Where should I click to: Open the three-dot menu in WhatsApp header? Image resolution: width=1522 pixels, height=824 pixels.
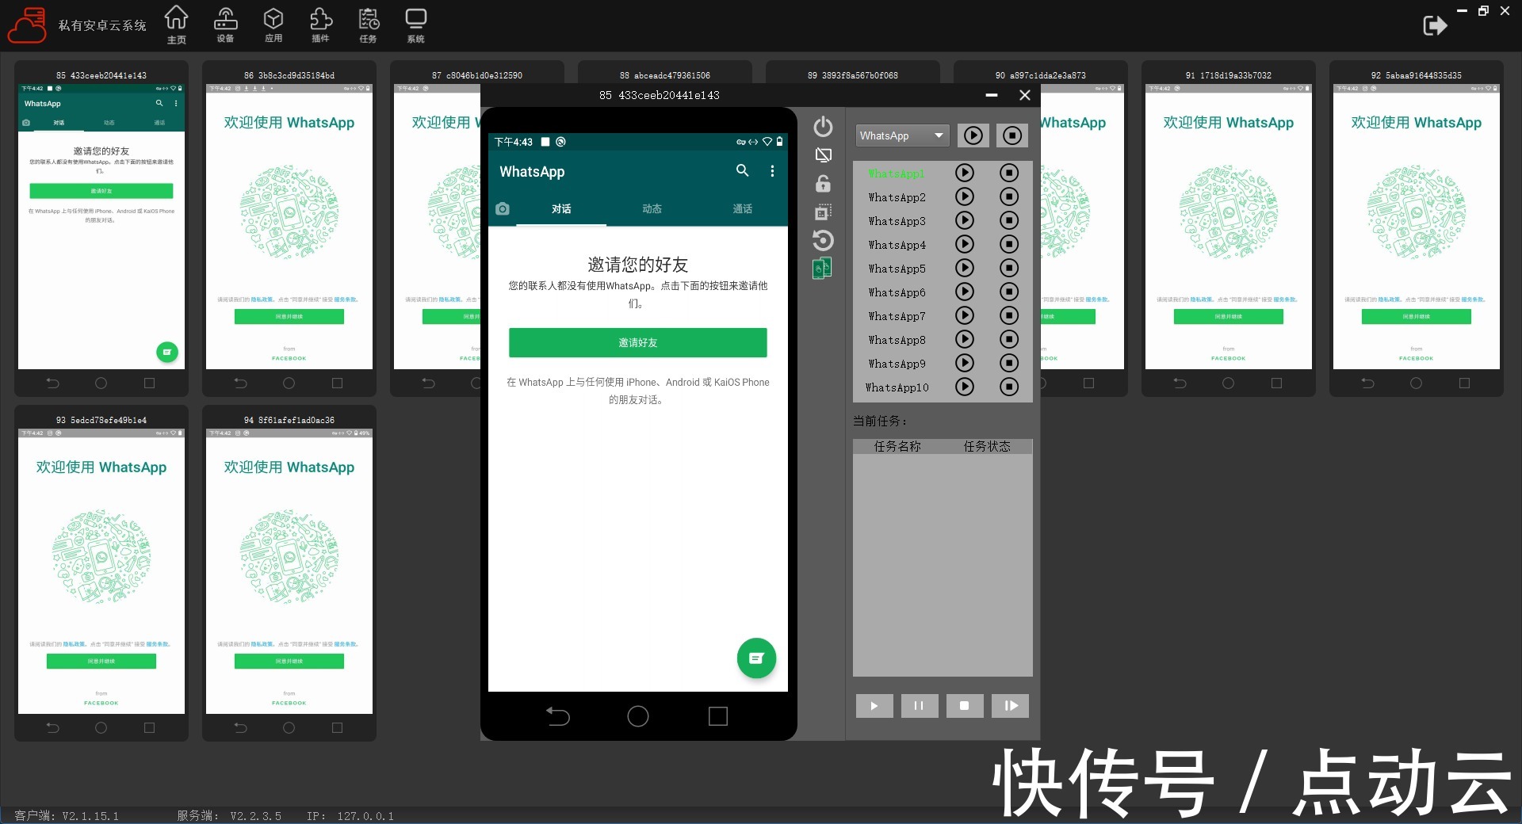tap(772, 171)
